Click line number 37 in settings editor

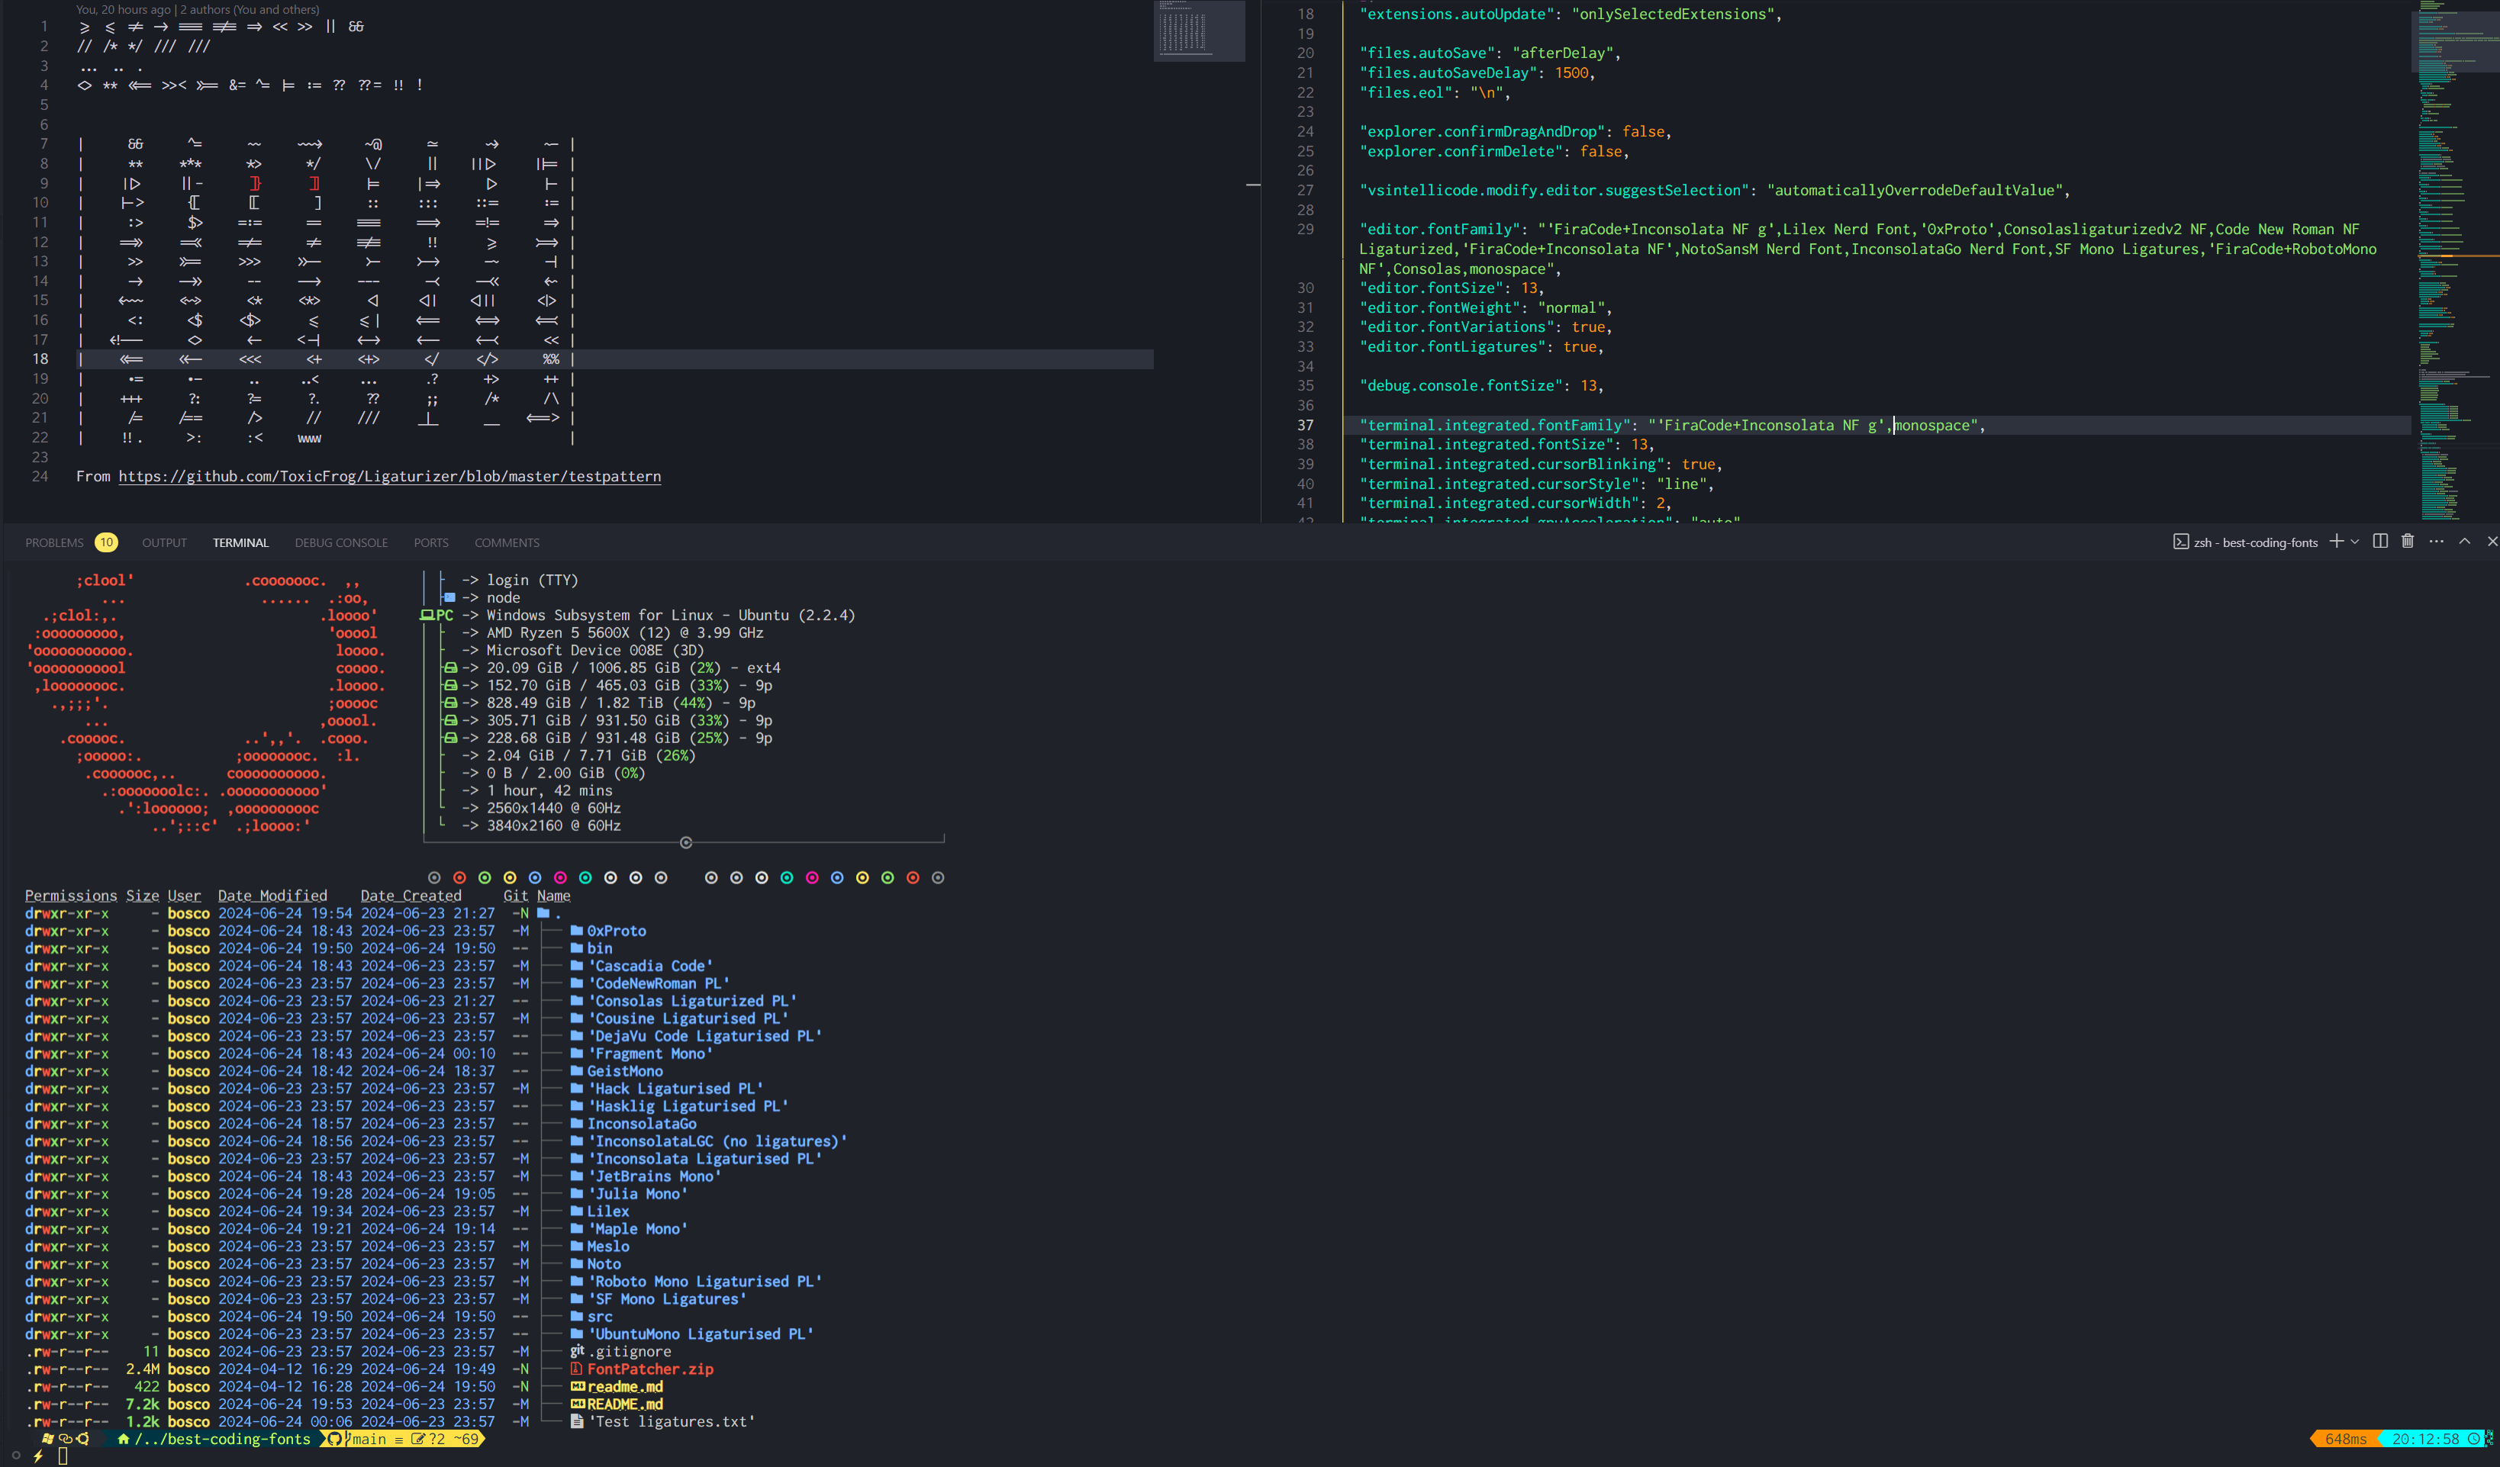pyautogui.click(x=1306, y=426)
